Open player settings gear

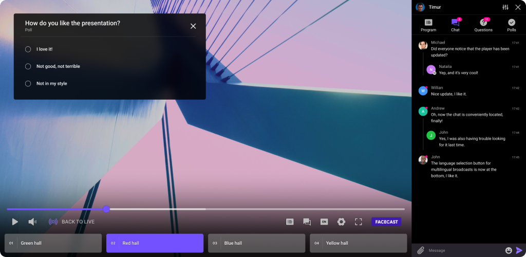(341, 222)
